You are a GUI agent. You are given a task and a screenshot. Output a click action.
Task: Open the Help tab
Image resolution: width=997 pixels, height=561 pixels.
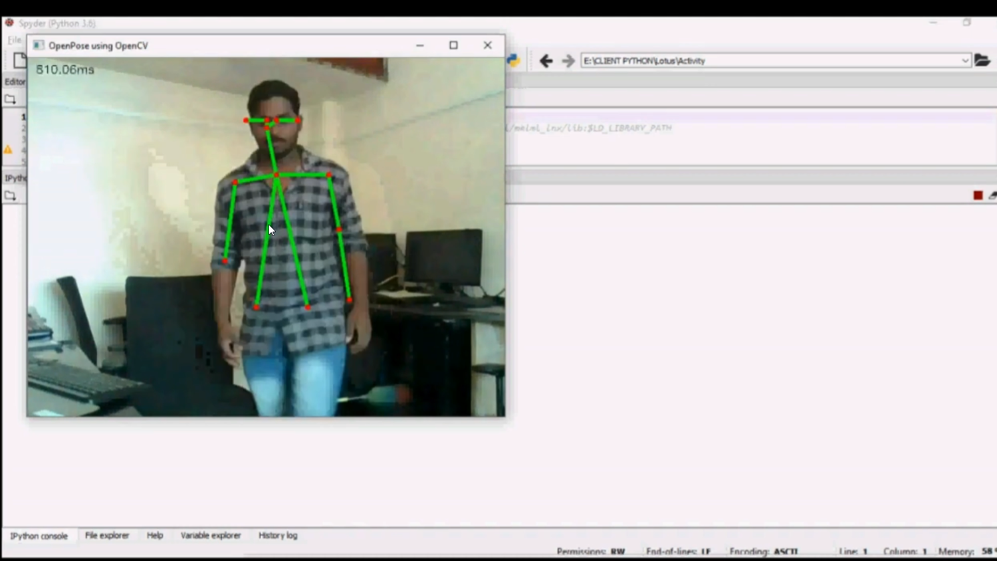[155, 536]
